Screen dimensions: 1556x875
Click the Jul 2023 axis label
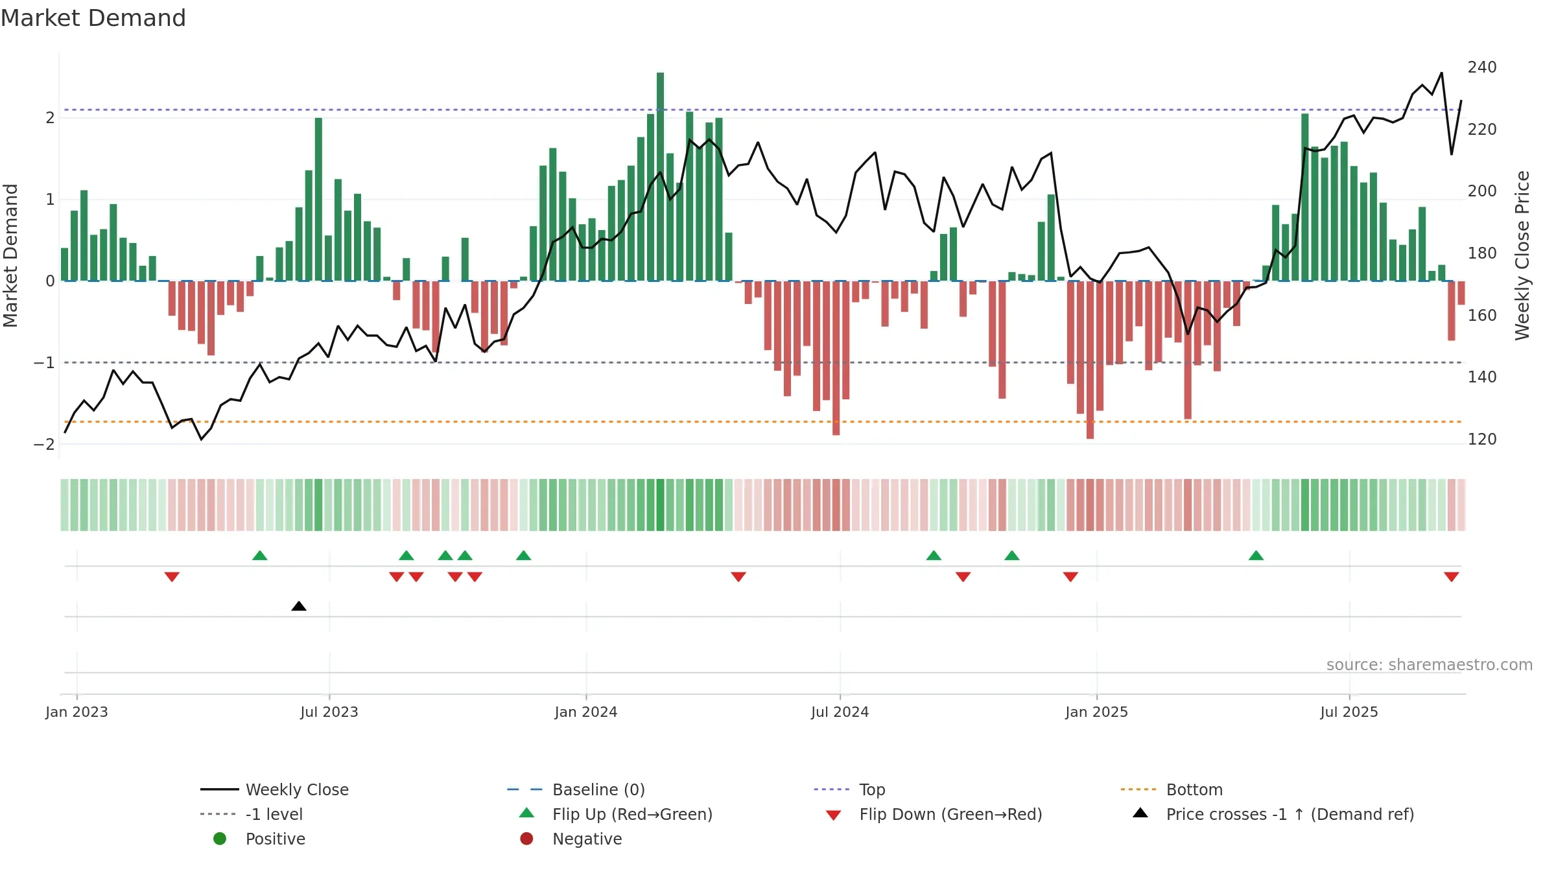coord(329,712)
